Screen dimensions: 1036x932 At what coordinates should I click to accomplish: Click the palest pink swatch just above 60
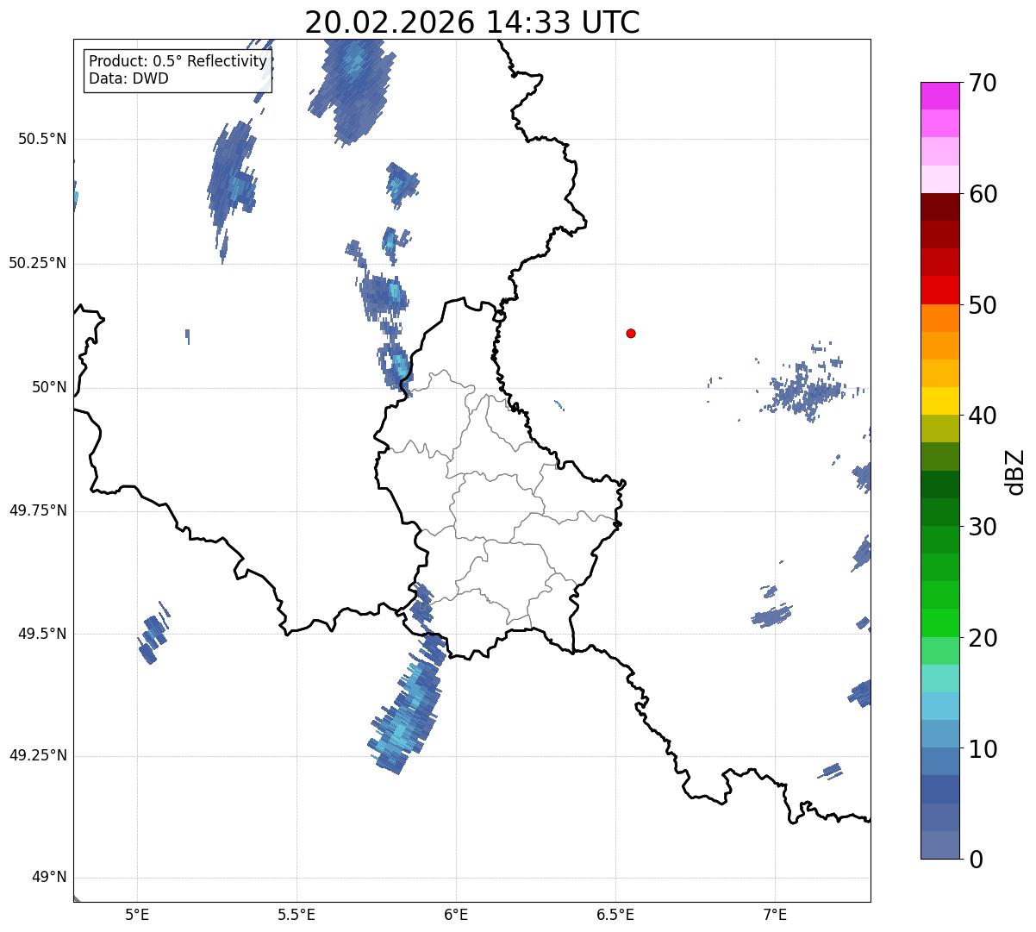tap(940, 179)
